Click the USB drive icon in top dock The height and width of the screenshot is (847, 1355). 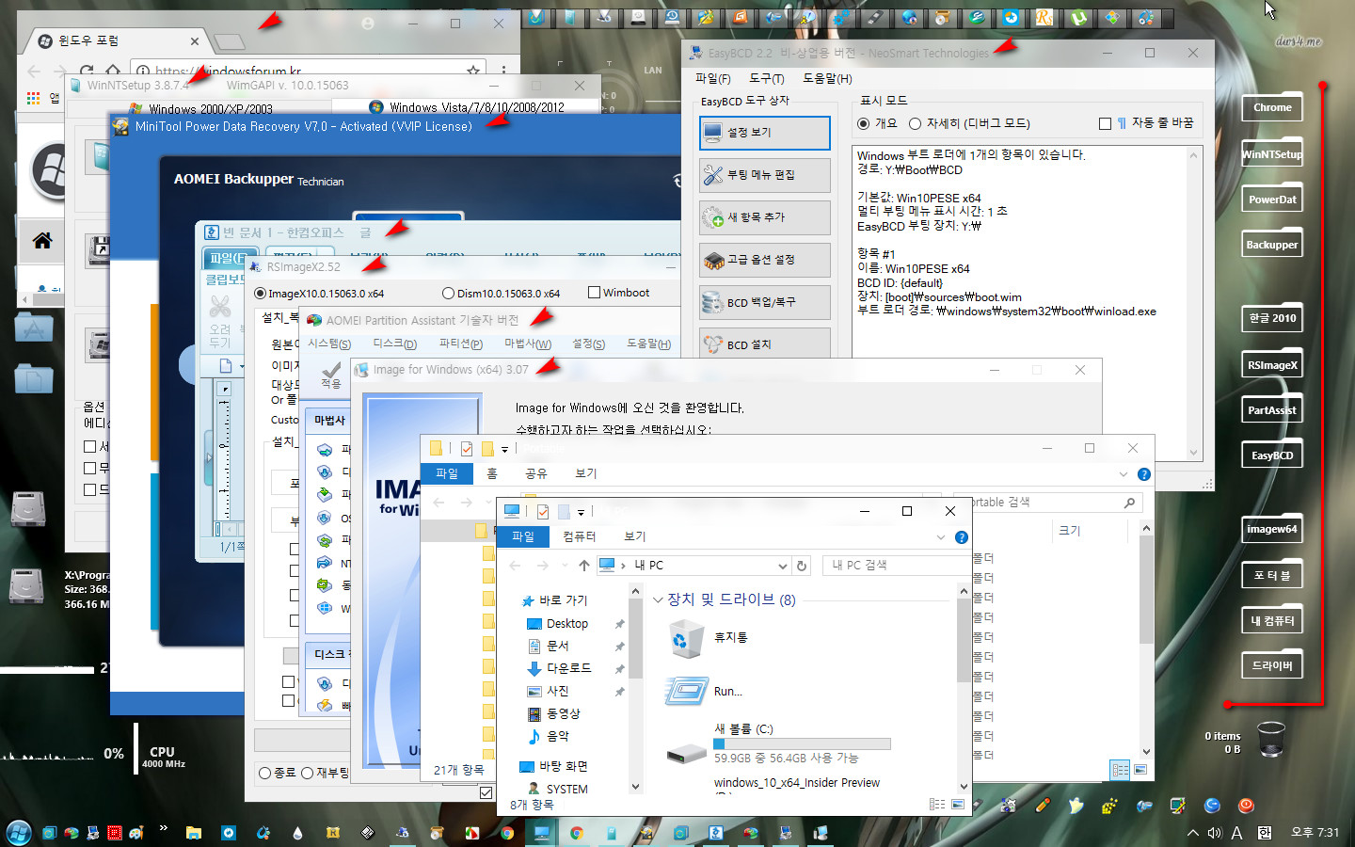[875, 17]
